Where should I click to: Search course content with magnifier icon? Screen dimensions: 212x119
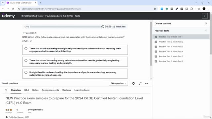click(x=6, y=90)
